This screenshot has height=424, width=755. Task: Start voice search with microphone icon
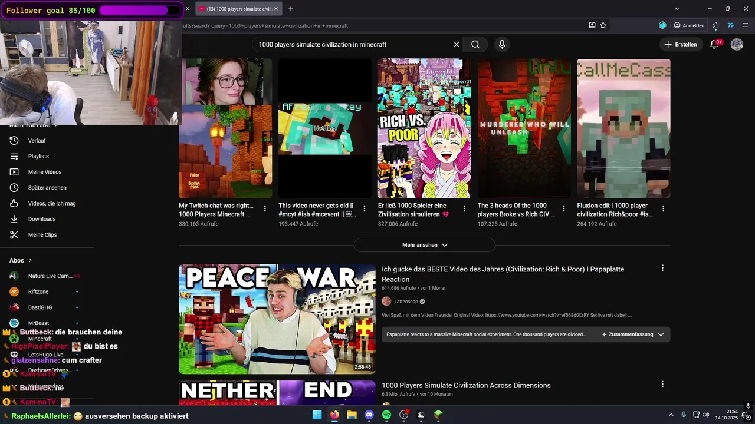pos(502,44)
